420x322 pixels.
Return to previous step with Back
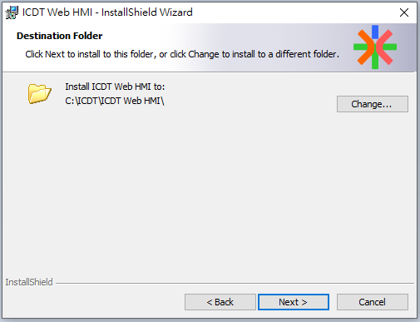(x=220, y=302)
